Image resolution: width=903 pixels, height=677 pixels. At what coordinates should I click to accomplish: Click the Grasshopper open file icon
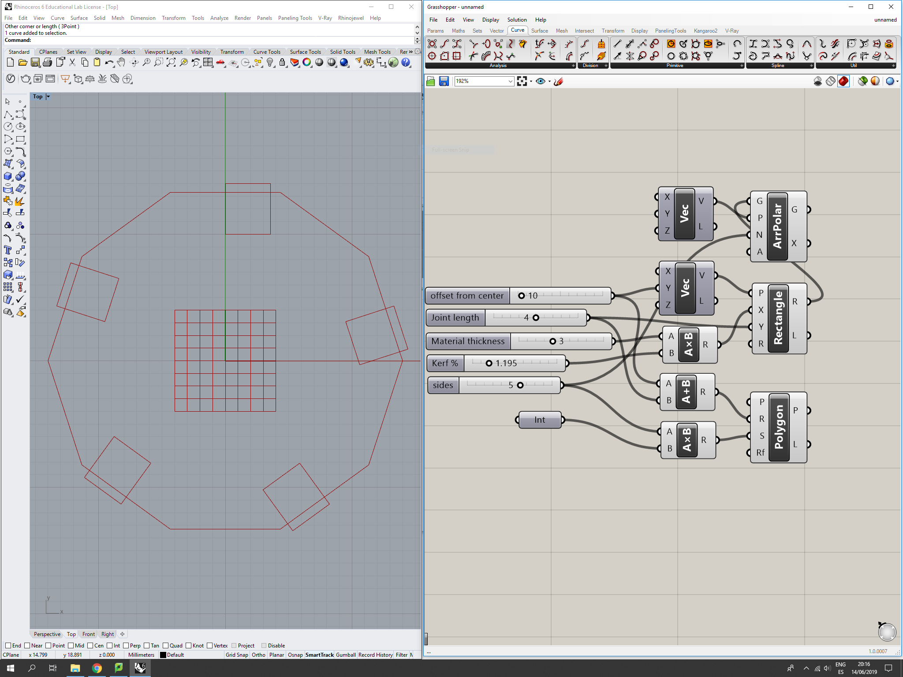pyautogui.click(x=431, y=81)
